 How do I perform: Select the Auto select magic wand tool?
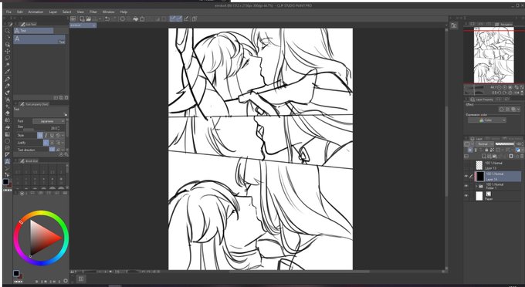tap(8, 65)
